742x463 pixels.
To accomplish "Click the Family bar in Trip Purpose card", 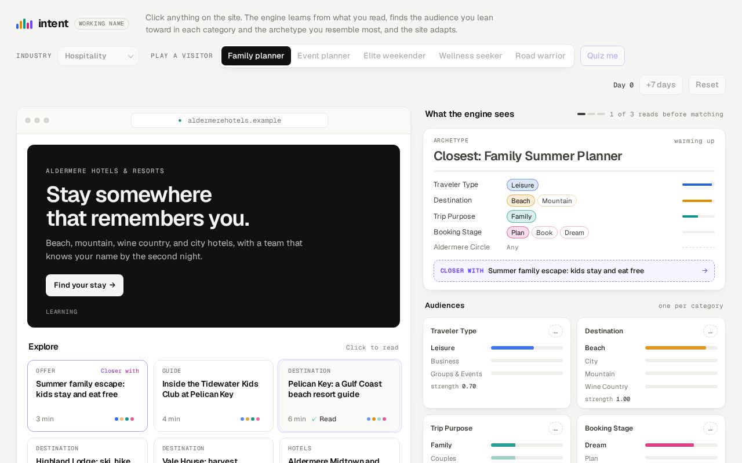I will click(x=526, y=445).
